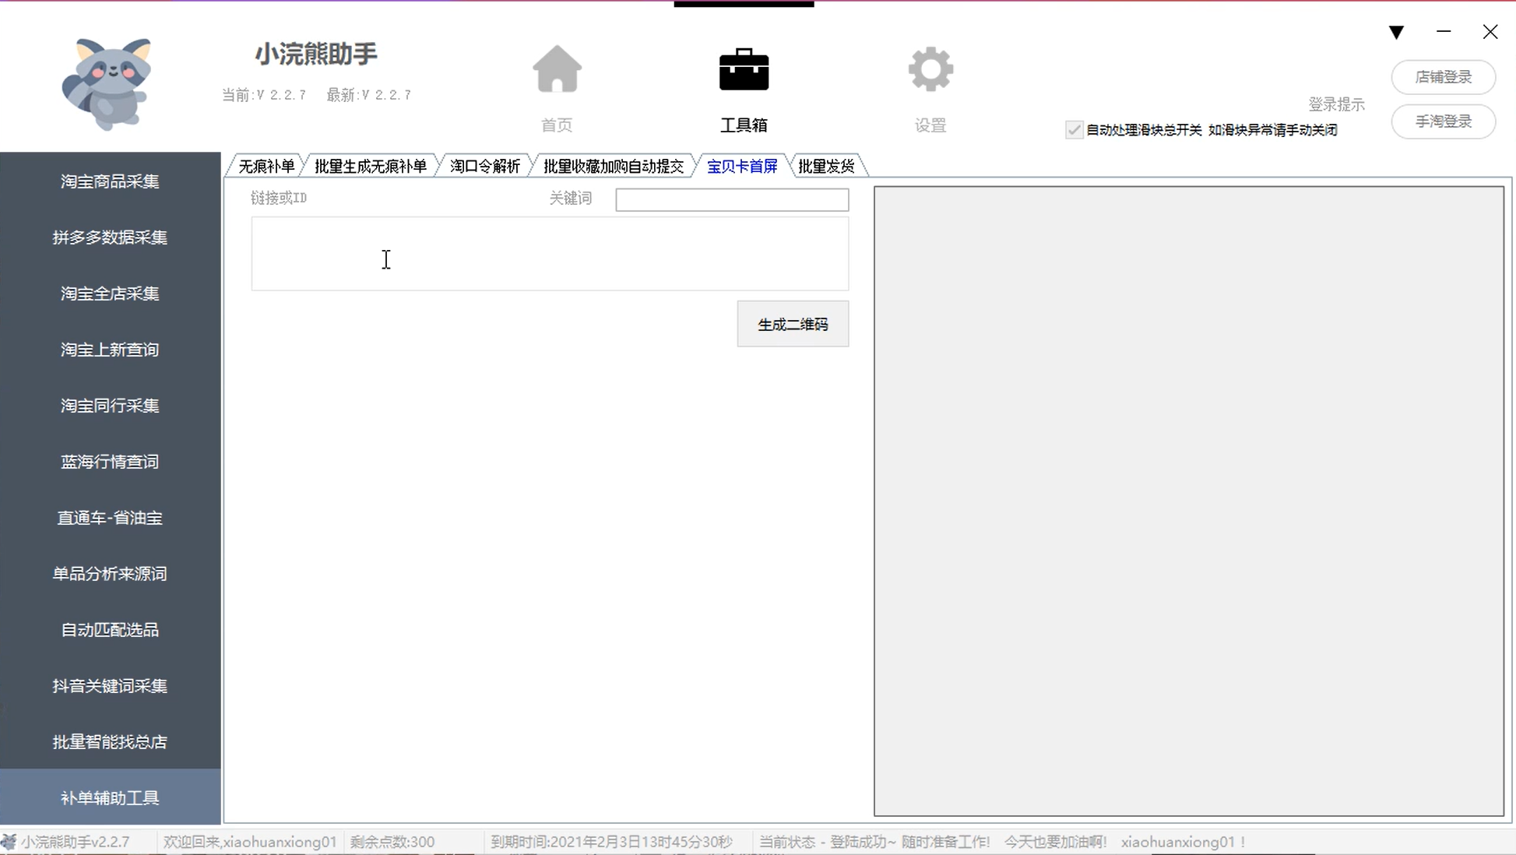This screenshot has width=1516, height=855.
Task: Switch to 批量收藏加购自动提交 tab
Action: [614, 165]
